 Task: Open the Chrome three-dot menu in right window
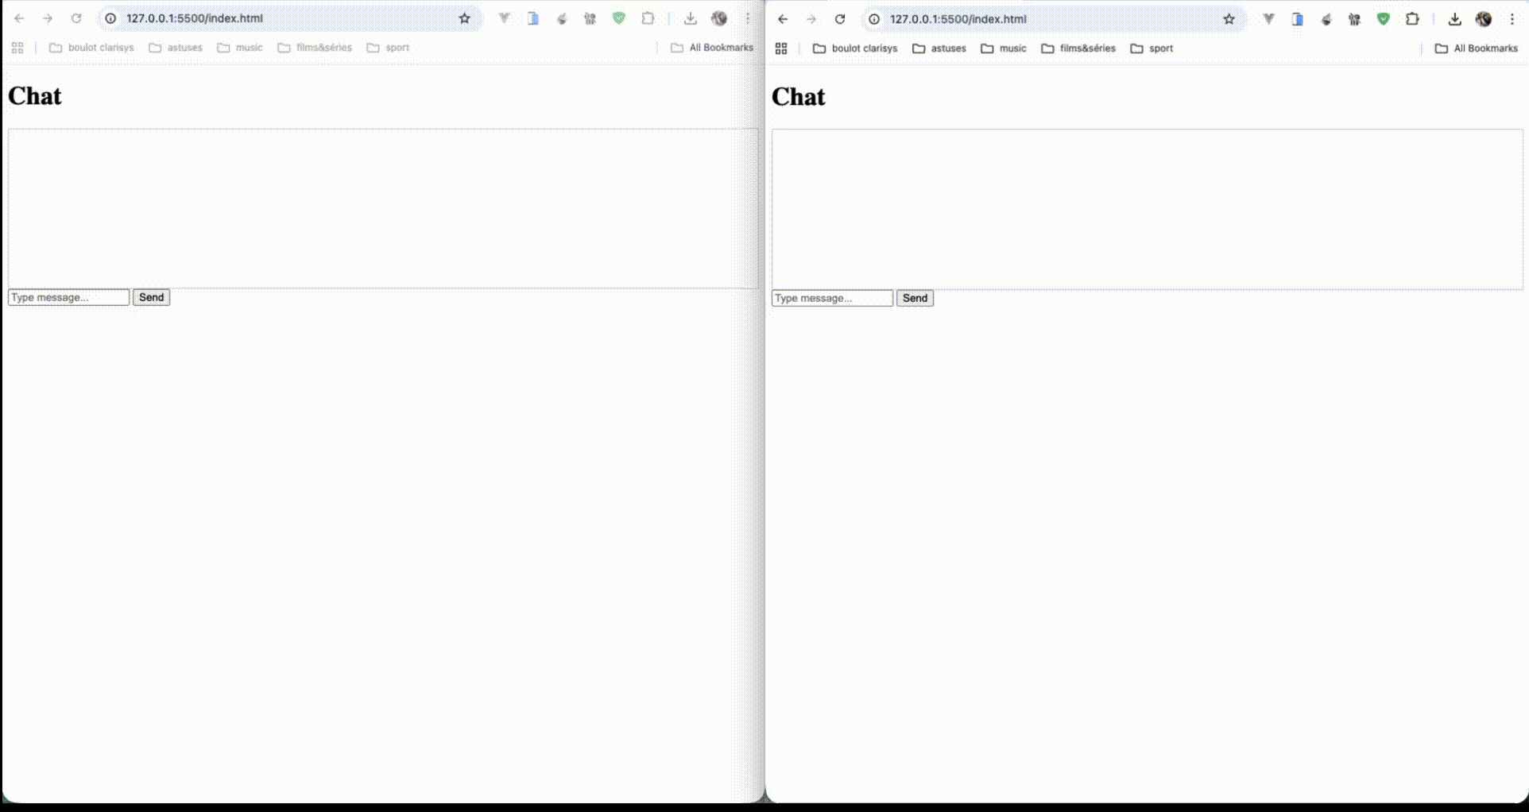1512,19
